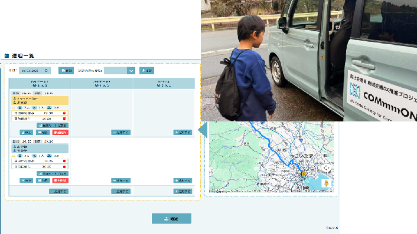The height and width of the screenshot is (234, 417).
Task: Click the date input field
Action: point(35,71)
